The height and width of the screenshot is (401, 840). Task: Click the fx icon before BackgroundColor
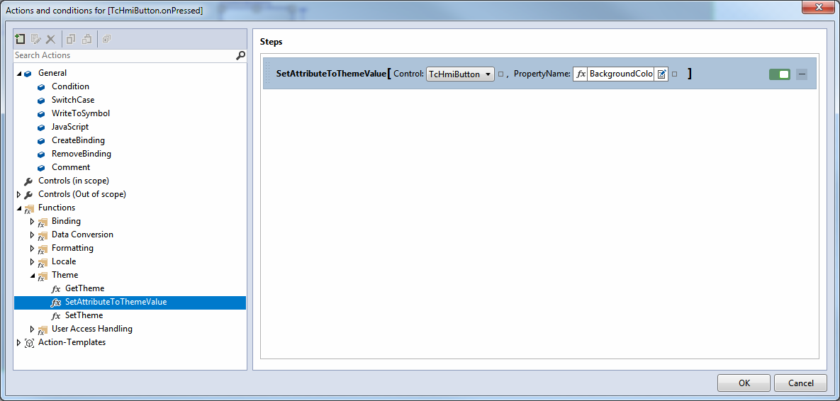pyautogui.click(x=581, y=74)
